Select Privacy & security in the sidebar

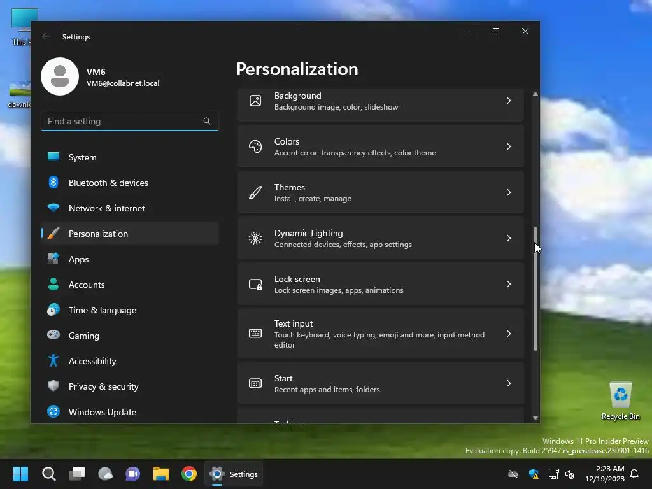tap(130, 386)
